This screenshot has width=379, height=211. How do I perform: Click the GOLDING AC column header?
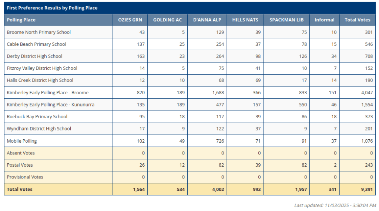[167, 20]
